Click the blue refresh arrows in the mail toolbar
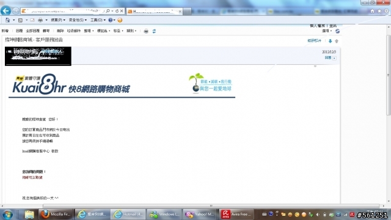 click(x=154, y=31)
